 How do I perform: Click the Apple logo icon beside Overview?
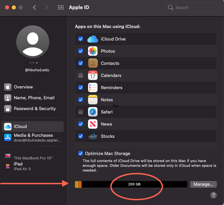pos(8,87)
